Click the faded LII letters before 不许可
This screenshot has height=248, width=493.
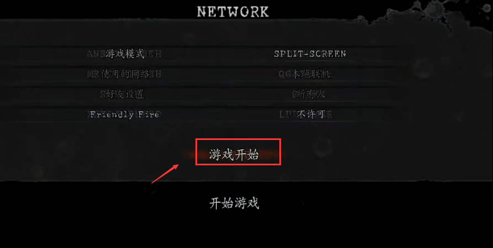point(288,115)
